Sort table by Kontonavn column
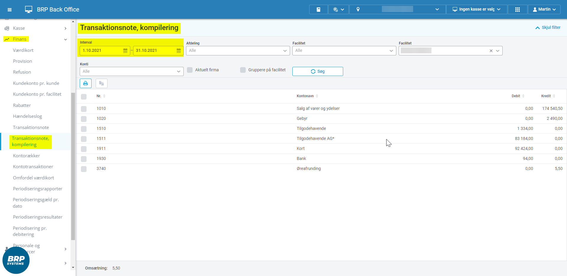The height and width of the screenshot is (276, 567). click(x=307, y=96)
